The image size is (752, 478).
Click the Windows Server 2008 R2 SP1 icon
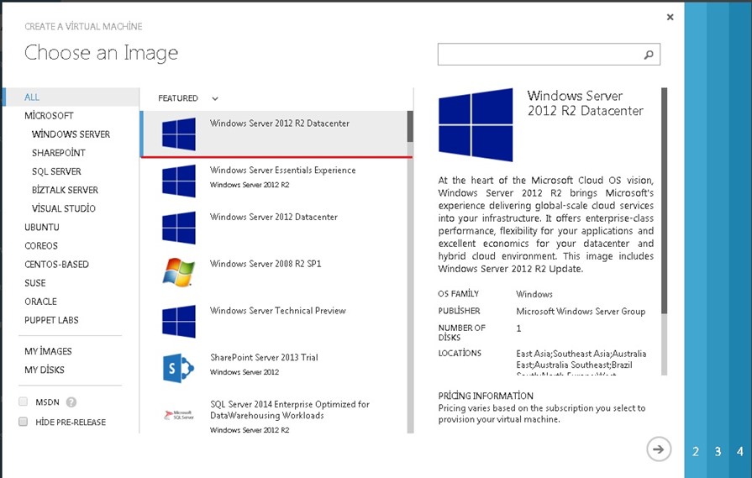178,274
